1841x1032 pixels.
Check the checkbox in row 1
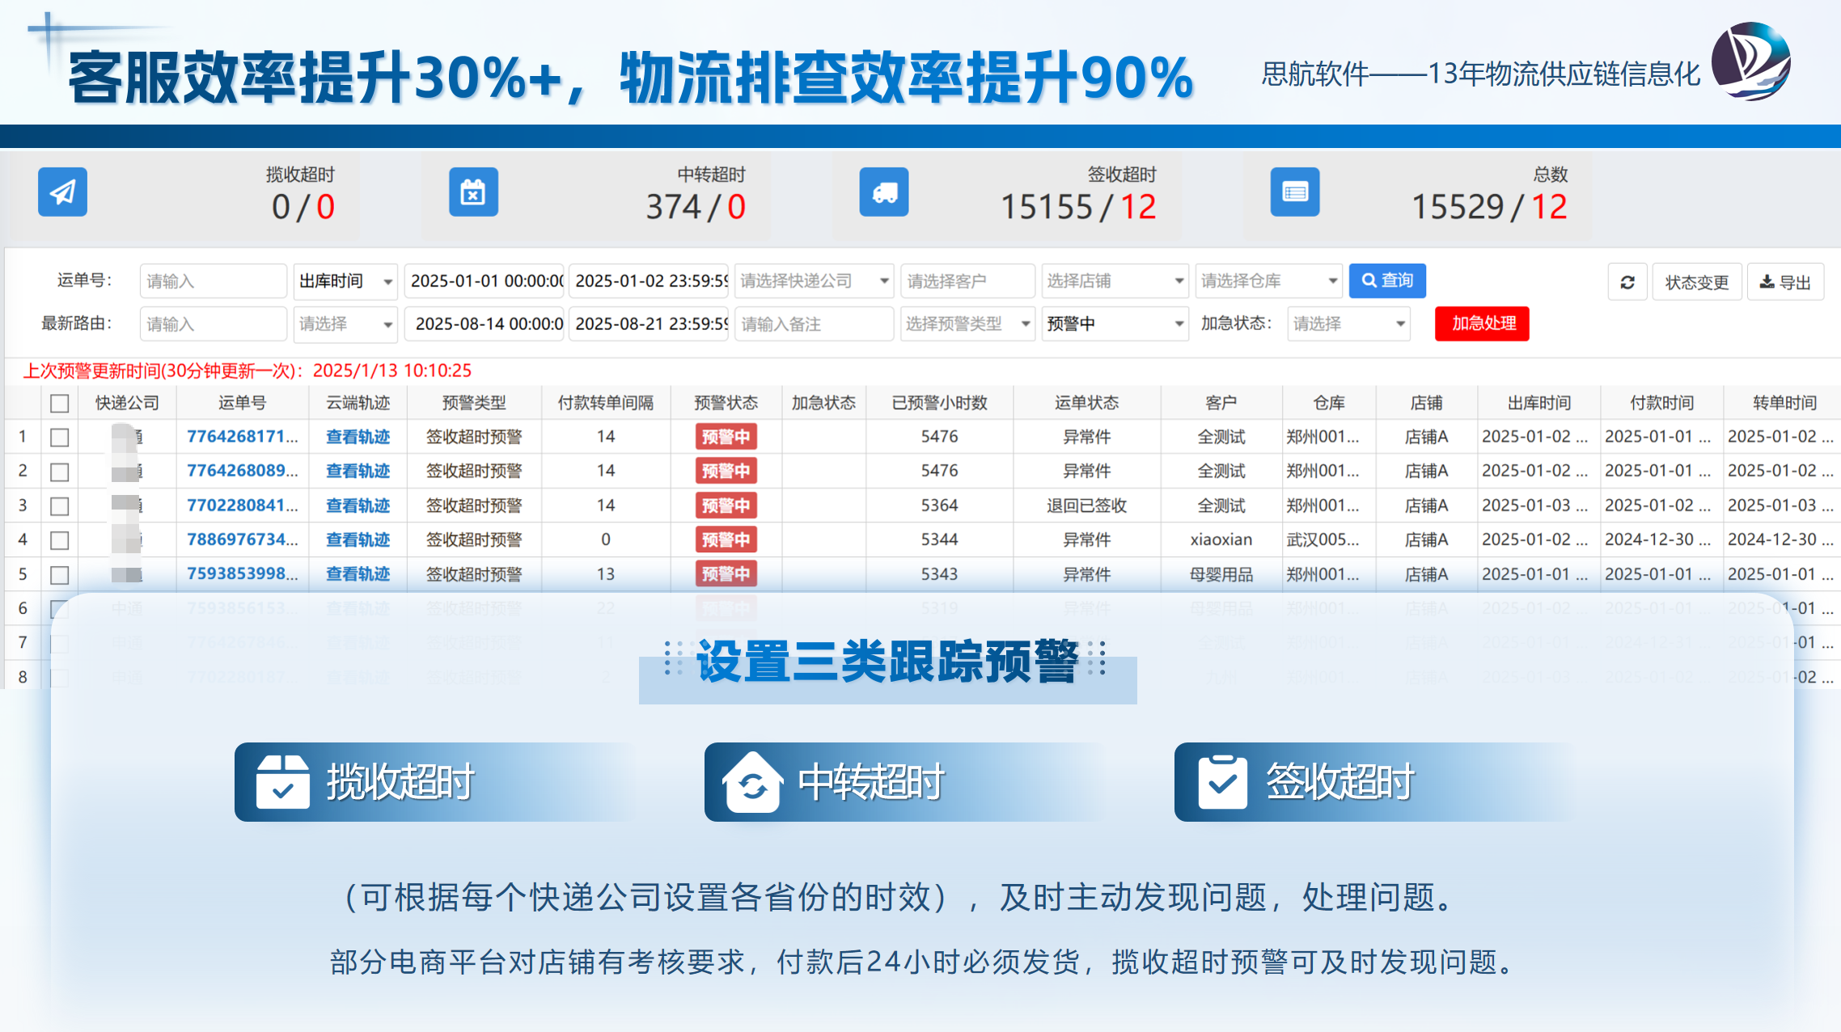click(59, 438)
